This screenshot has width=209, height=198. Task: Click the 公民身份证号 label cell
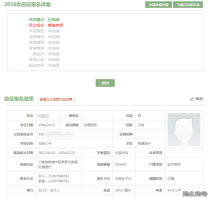22,134
